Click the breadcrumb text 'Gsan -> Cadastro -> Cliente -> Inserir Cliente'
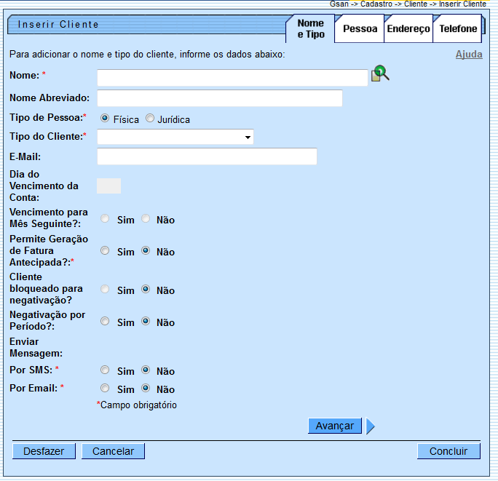This screenshot has height=481, width=498. click(408, 4)
